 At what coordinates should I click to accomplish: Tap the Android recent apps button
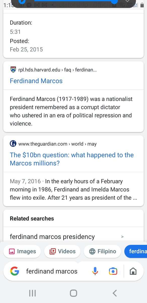[x=32, y=293]
